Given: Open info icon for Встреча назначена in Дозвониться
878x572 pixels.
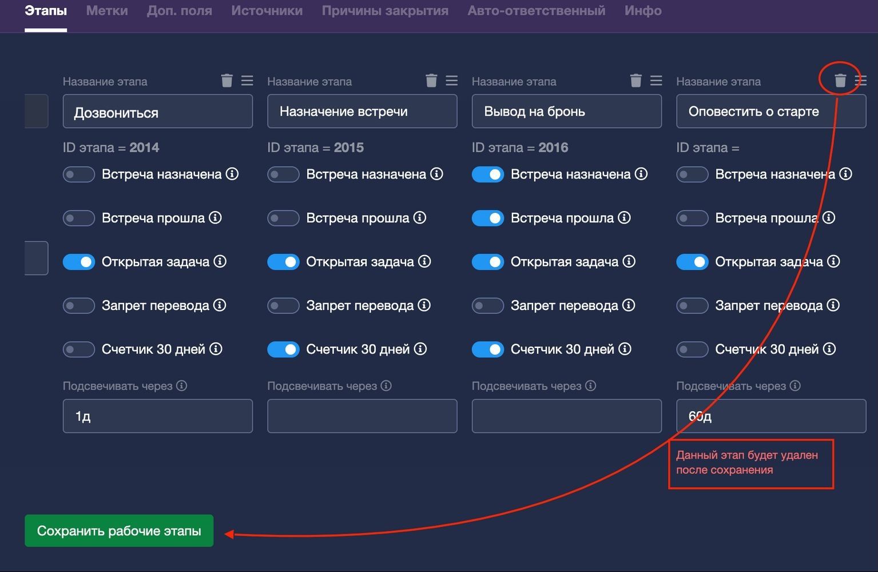Looking at the screenshot, I should click(232, 174).
